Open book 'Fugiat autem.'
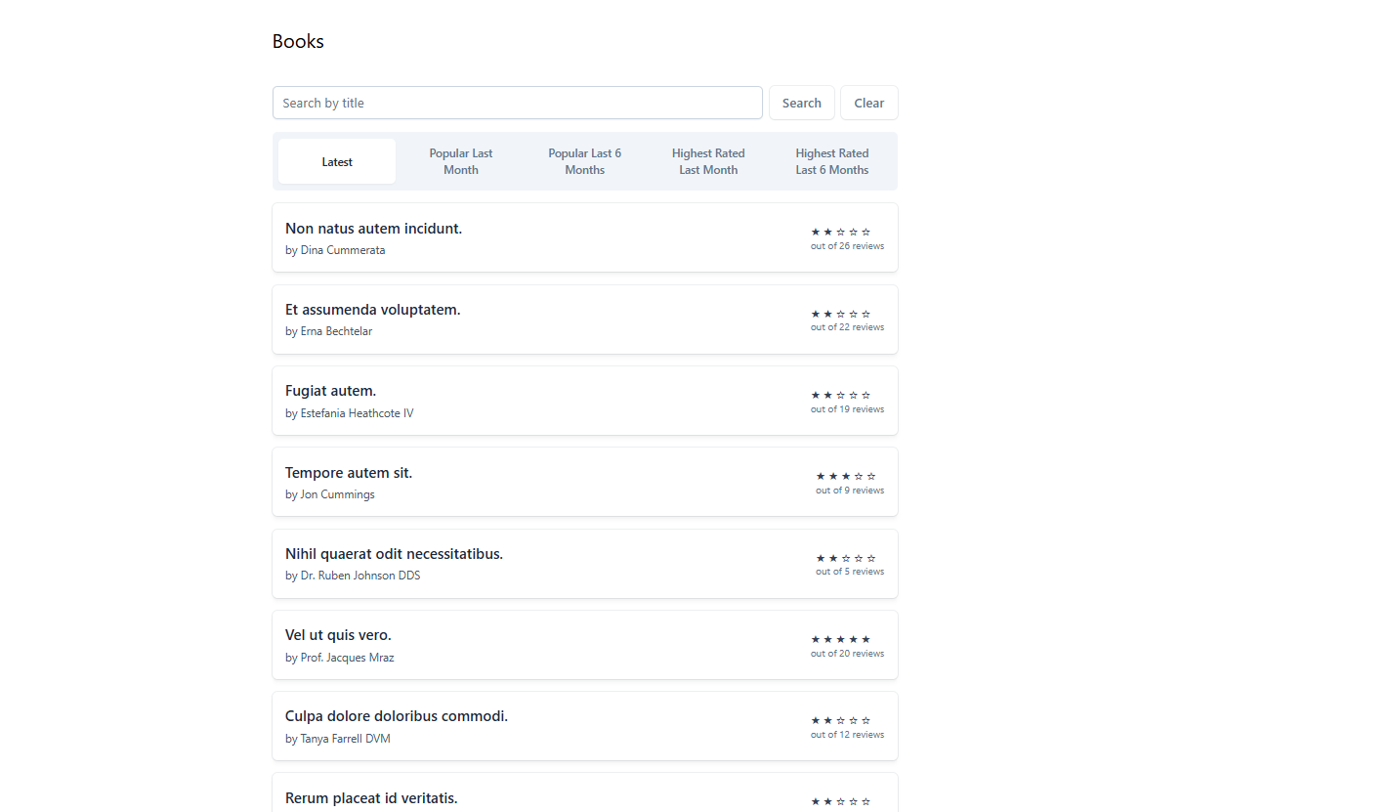The image size is (1394, 812). (330, 391)
